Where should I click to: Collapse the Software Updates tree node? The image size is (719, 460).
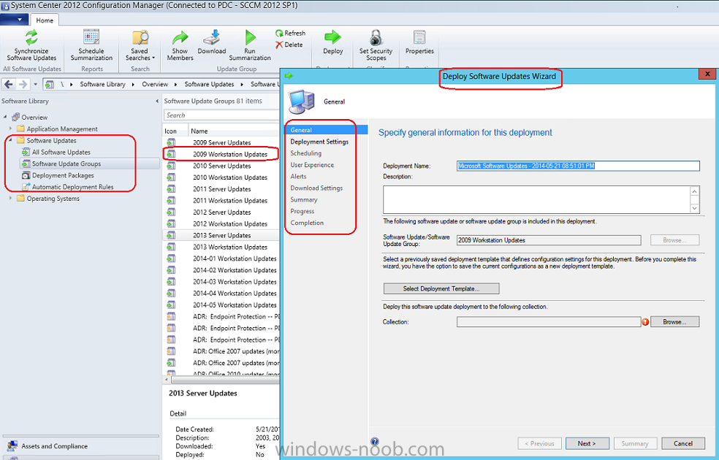(x=10, y=140)
